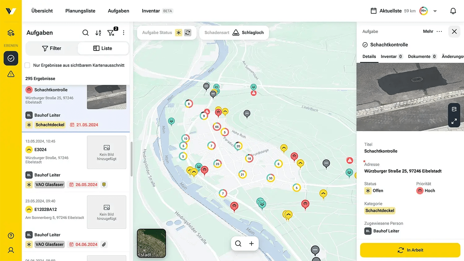Click the cluster marker labeled 23 on the map
Screen dimensions: 464x261
[217, 164]
